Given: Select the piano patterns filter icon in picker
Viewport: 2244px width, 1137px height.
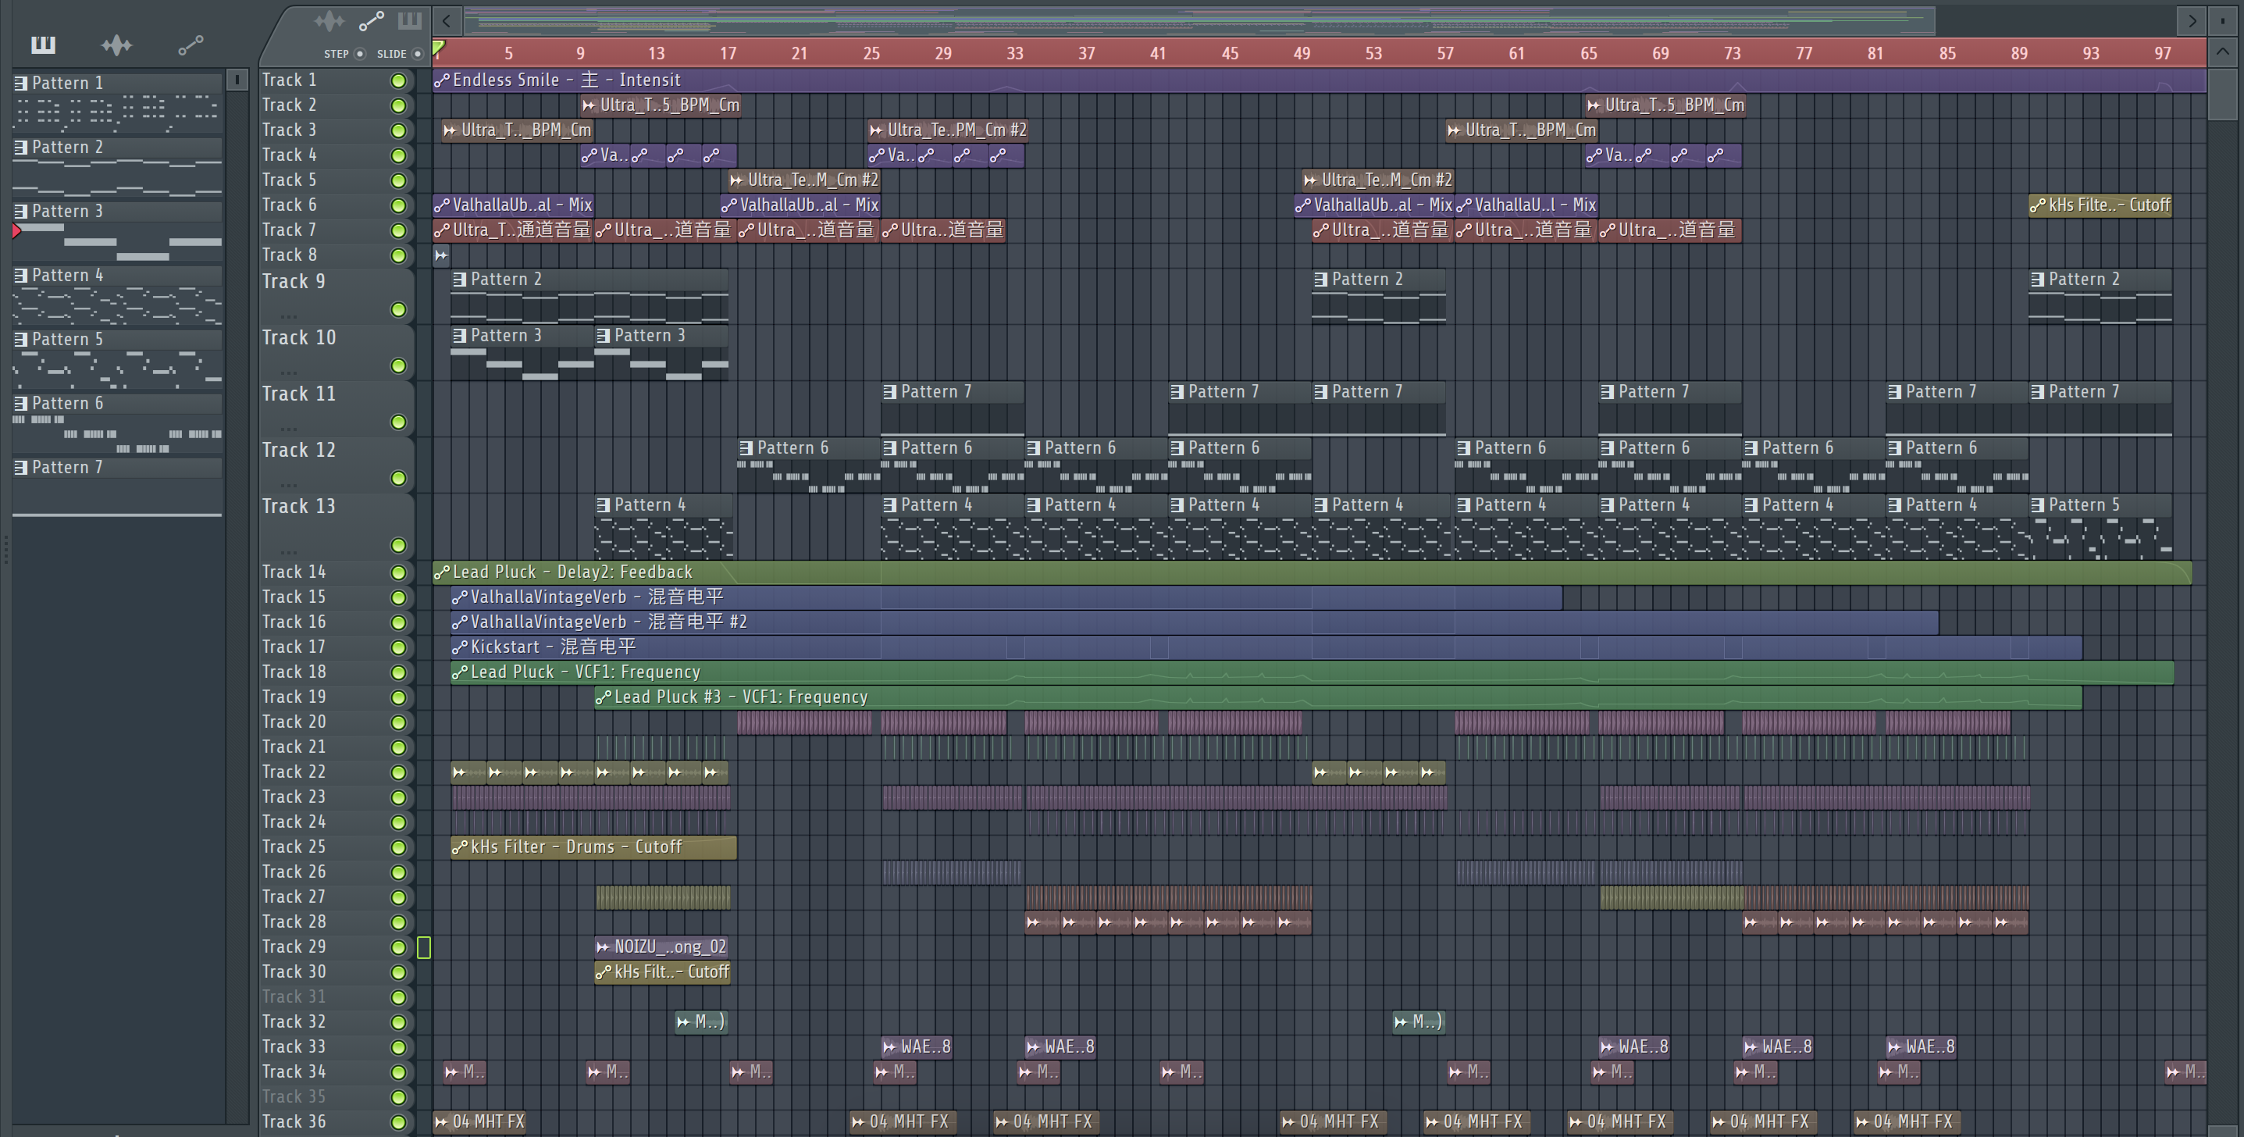Looking at the screenshot, I should tap(43, 45).
